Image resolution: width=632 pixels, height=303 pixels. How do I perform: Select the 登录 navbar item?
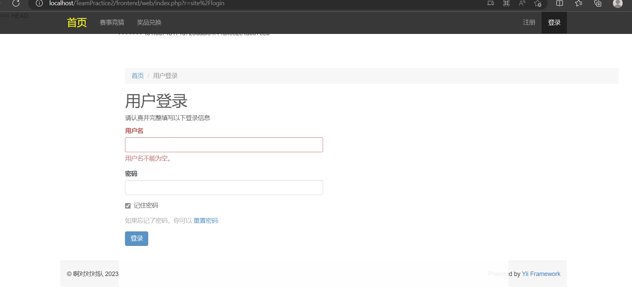(554, 22)
